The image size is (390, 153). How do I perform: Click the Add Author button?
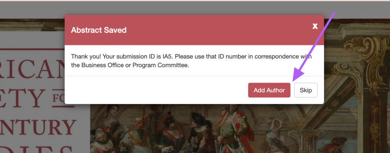(x=269, y=90)
